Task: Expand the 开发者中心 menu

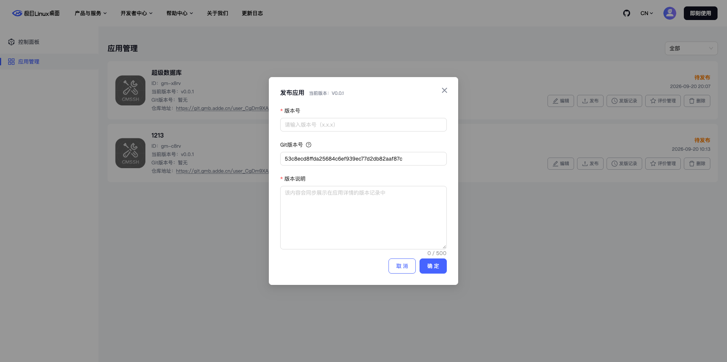Action: (137, 13)
